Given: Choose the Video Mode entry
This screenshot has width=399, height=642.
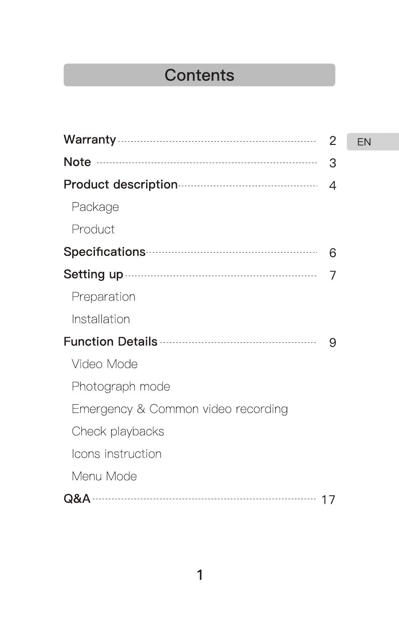Looking at the screenshot, I should pyautogui.click(x=105, y=364).
